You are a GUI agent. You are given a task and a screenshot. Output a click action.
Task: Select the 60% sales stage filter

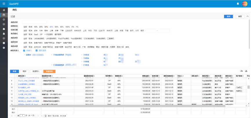[x=57, y=27]
